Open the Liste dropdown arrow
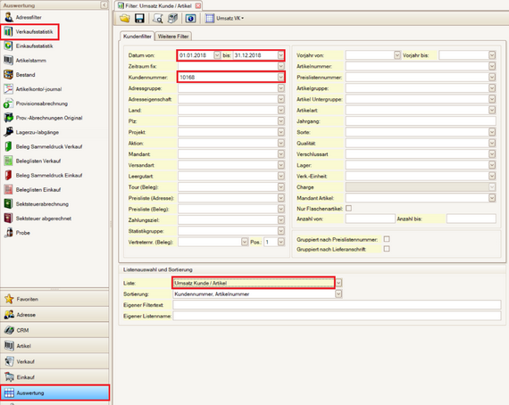 (x=338, y=283)
